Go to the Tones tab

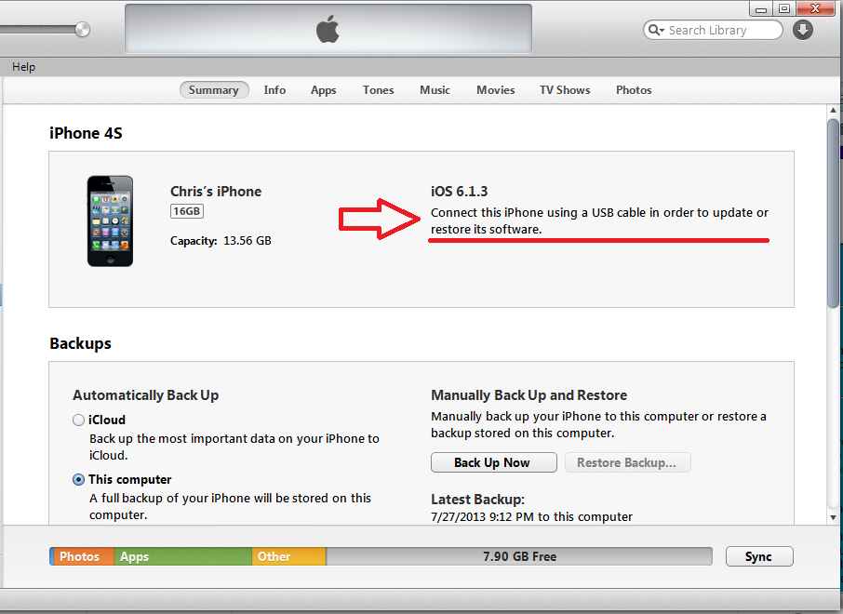pyautogui.click(x=378, y=90)
